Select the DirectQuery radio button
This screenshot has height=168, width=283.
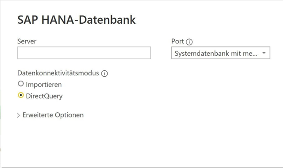[x=21, y=95]
